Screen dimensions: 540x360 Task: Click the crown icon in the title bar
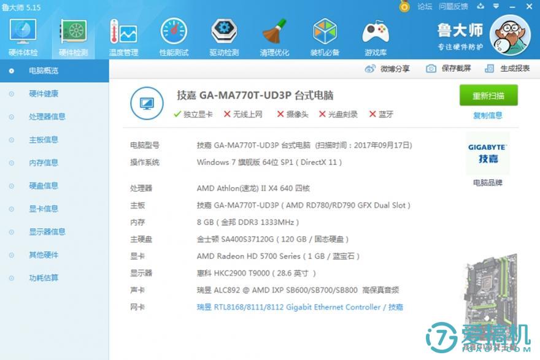(404, 6)
